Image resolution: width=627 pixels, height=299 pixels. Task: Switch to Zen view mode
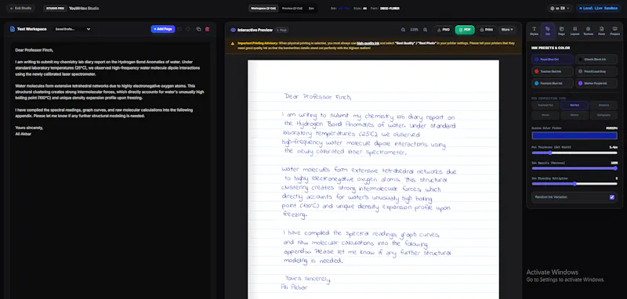click(x=311, y=8)
